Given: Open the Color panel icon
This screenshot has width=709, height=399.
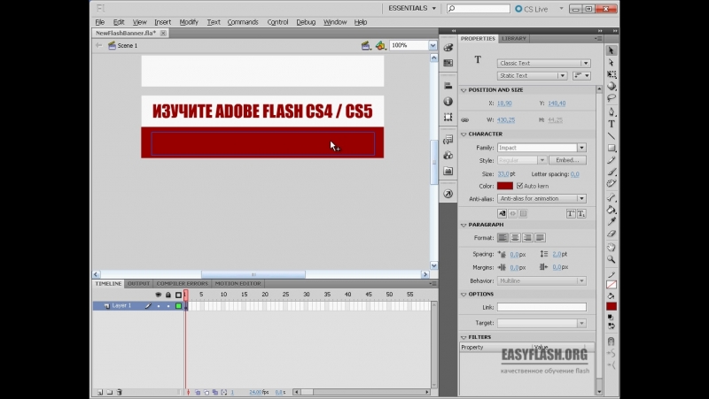Looking at the screenshot, I should [448, 48].
